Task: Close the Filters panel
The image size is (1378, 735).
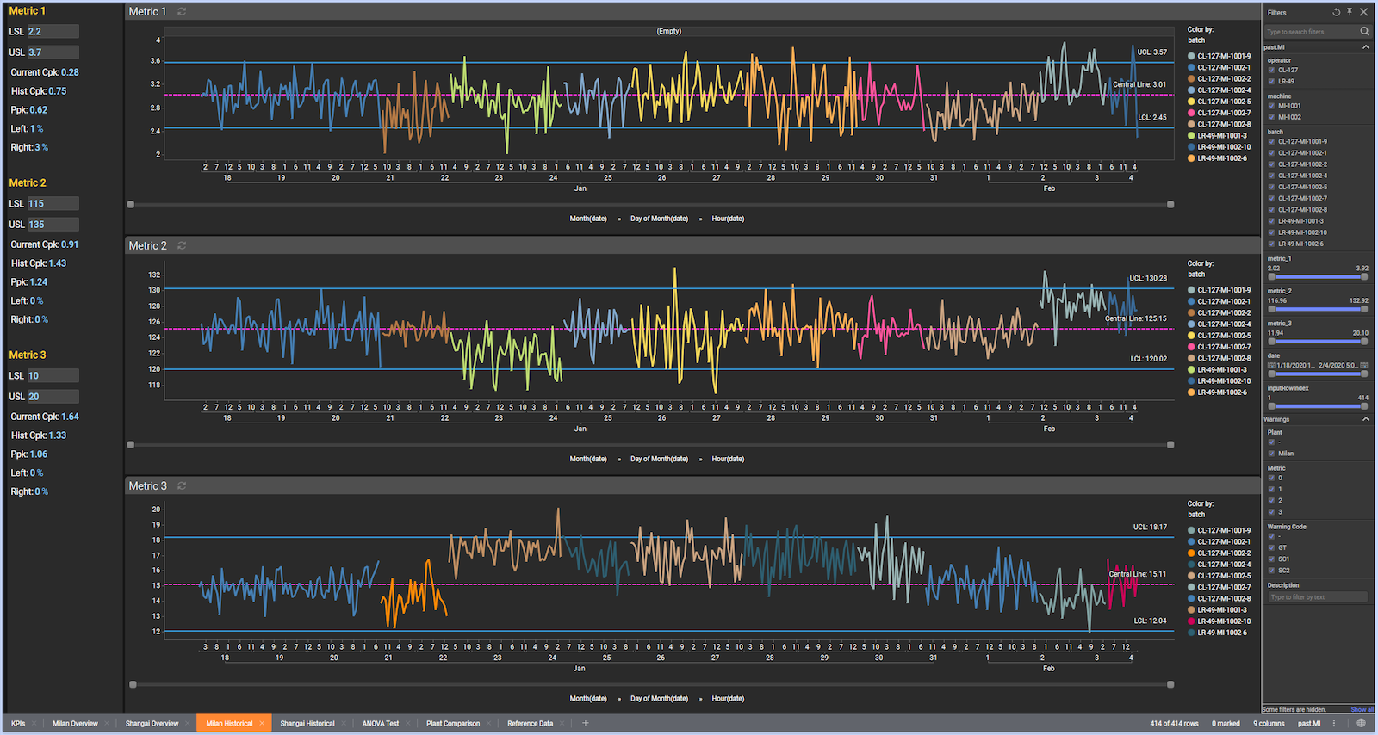Action: (x=1363, y=12)
